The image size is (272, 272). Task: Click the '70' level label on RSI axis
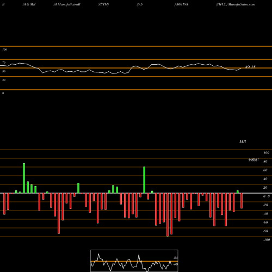(x=4, y=63)
